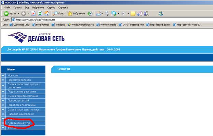This screenshot has height=136, width=213.
Task: Open the Forward button dropdown arrow
Action: click(x=28, y=14)
